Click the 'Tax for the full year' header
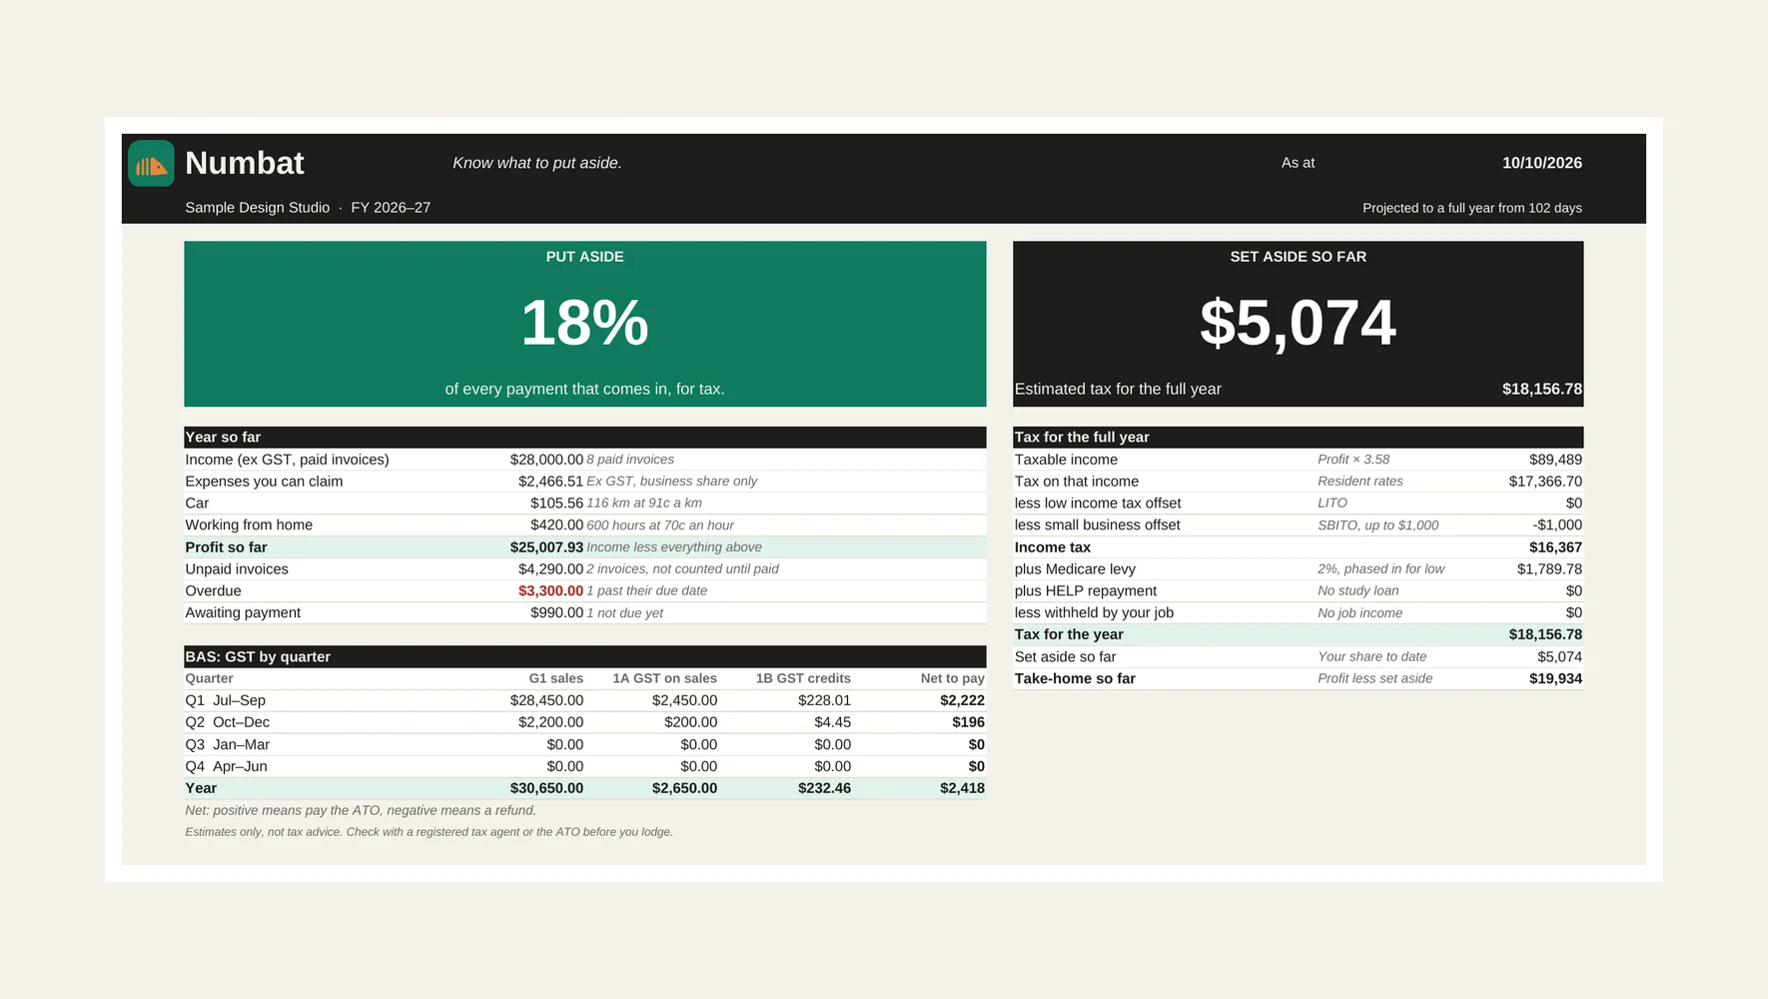The image size is (1768, 999). tap(1298, 437)
